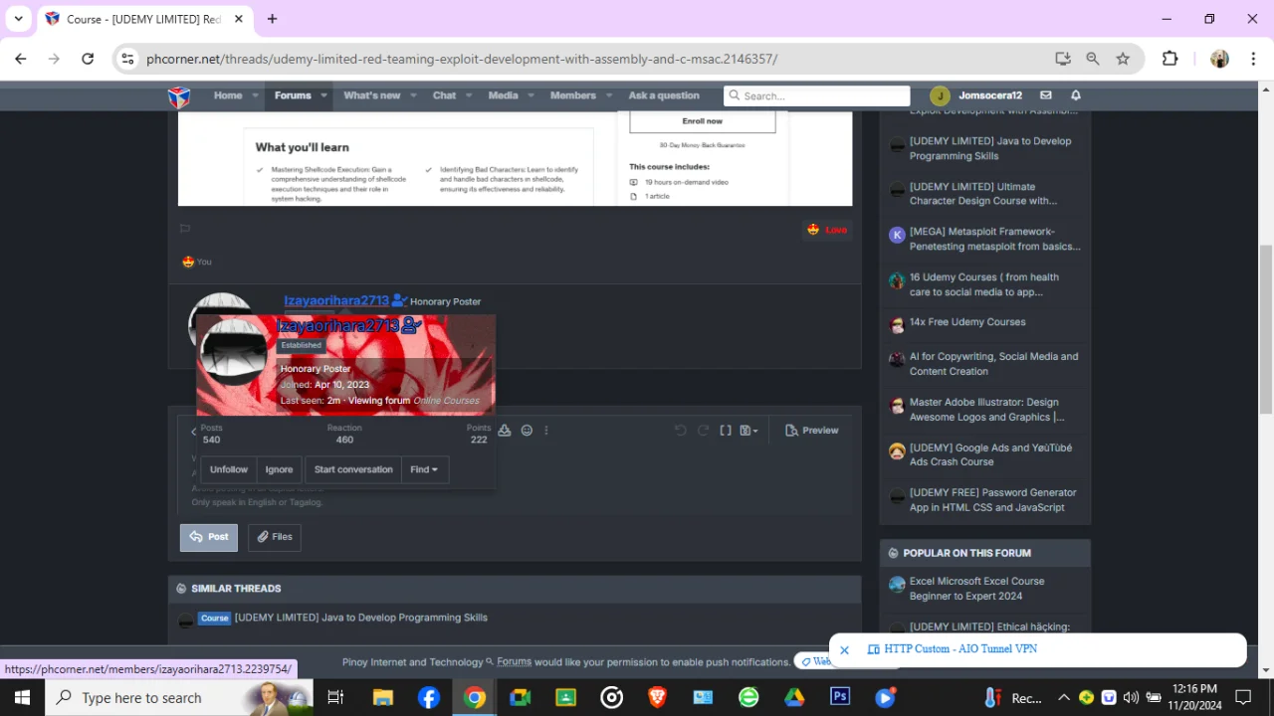Go to the Forums nav item
The height and width of the screenshot is (716, 1274).
coord(293,95)
